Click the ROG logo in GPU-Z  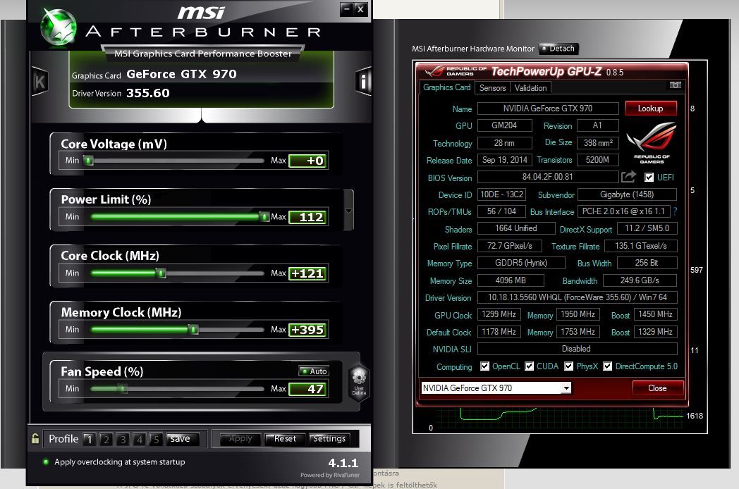tap(652, 143)
